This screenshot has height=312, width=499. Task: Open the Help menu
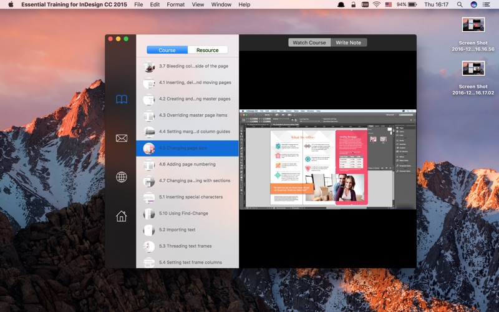pos(245,4)
